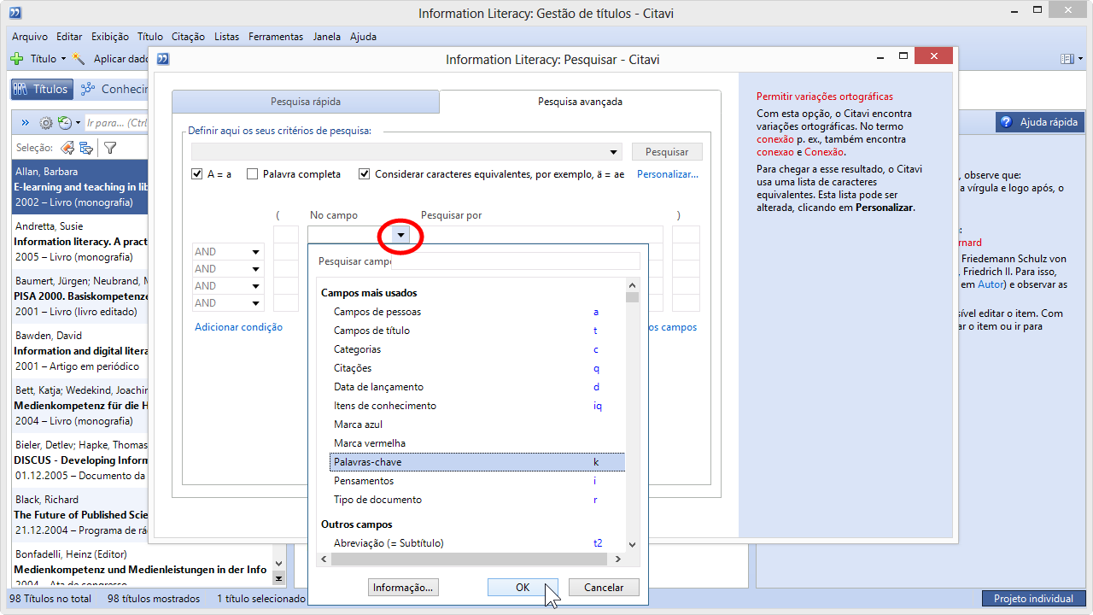Open the first AND operator dropdown

[x=255, y=252]
